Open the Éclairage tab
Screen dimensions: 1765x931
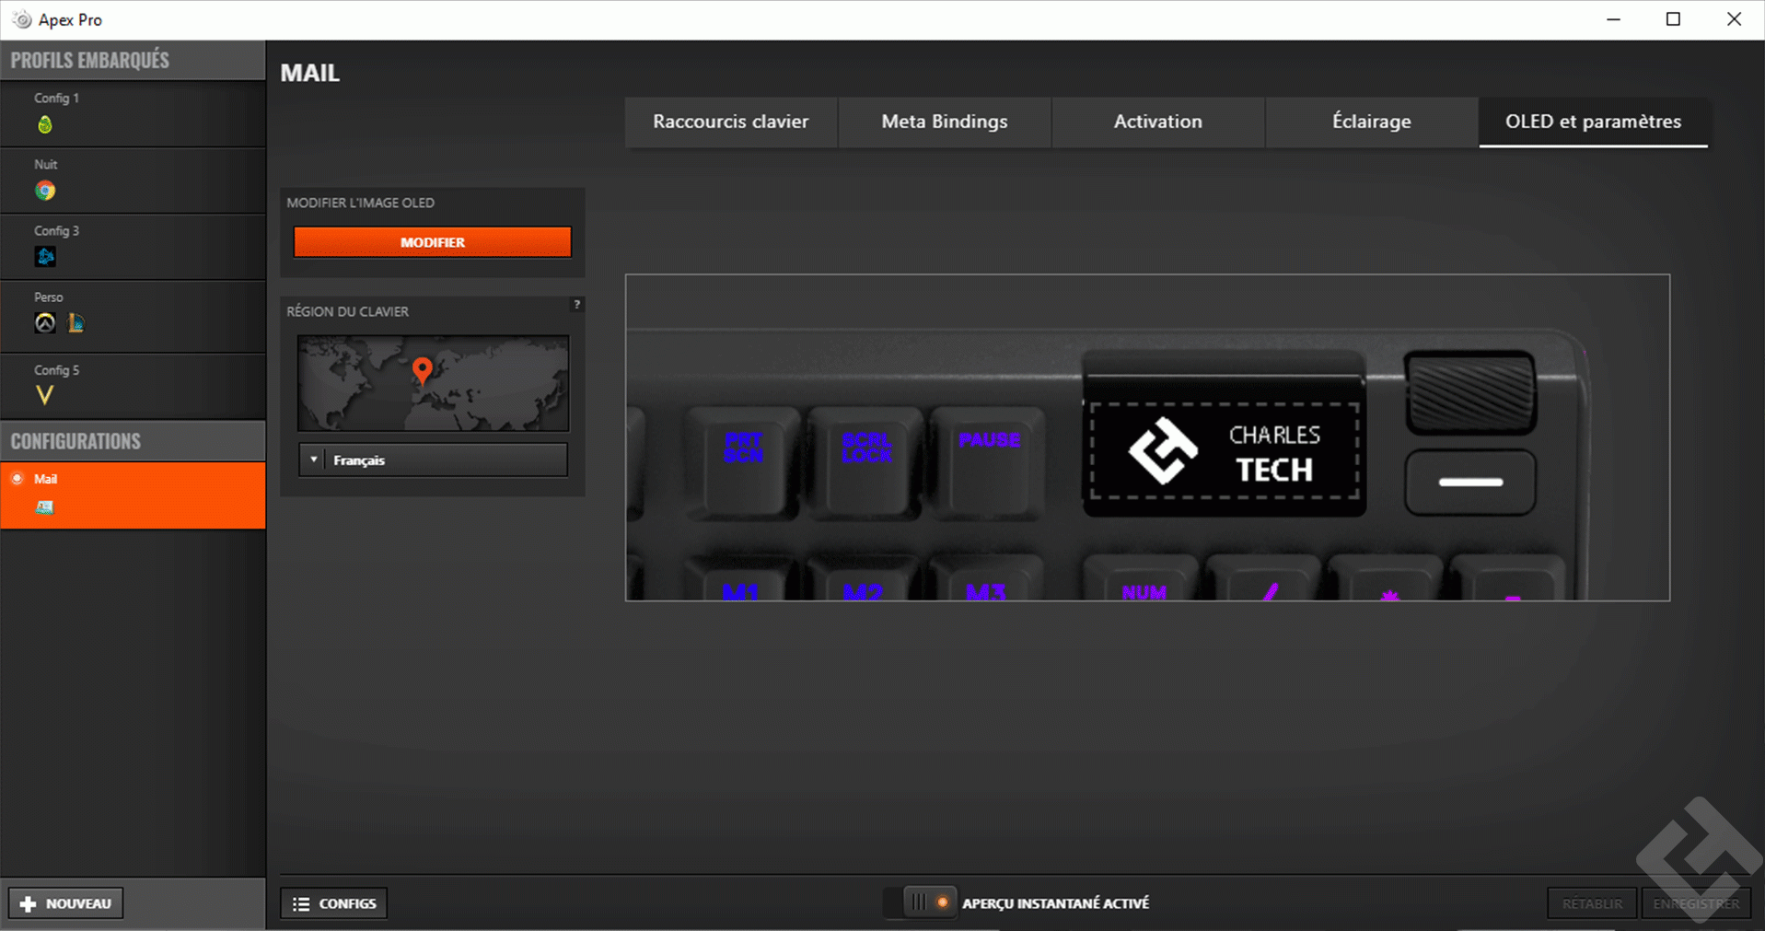(x=1372, y=122)
